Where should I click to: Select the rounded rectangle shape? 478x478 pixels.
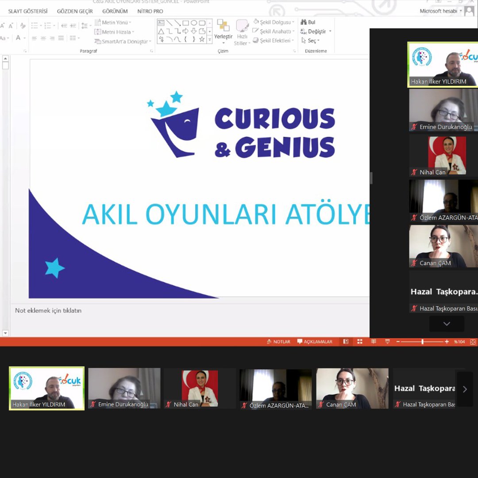pos(202,23)
